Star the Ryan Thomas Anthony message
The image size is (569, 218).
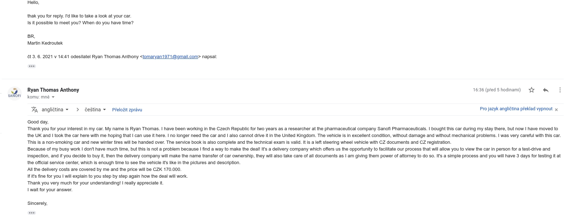pos(532,90)
